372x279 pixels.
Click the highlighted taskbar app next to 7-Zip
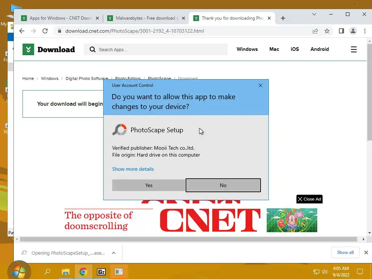click(x=119, y=272)
